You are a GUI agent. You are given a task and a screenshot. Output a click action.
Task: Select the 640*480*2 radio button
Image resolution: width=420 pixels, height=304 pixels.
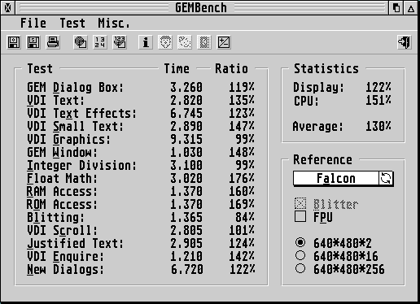click(x=300, y=242)
